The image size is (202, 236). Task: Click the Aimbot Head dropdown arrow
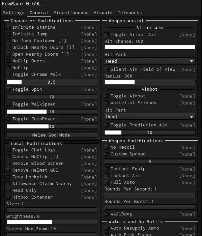tap(192, 117)
